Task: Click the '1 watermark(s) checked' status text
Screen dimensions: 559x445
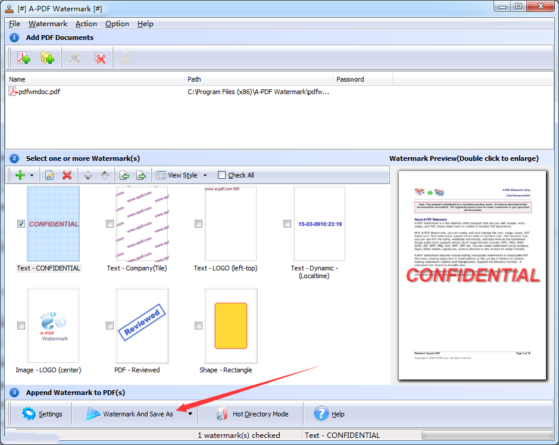Action: [239, 435]
